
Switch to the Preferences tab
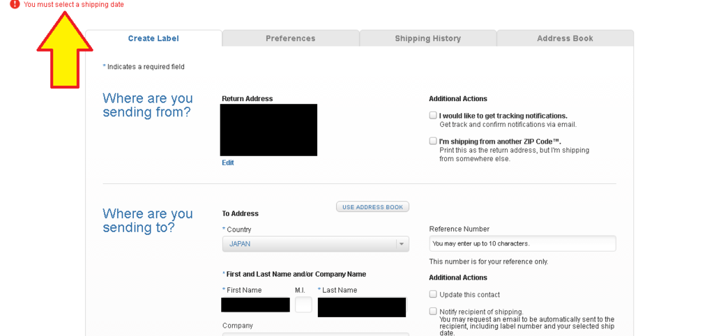[x=291, y=38]
